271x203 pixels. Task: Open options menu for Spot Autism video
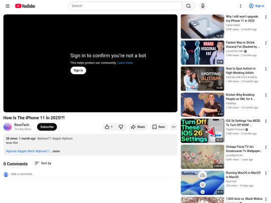coord(266,69)
